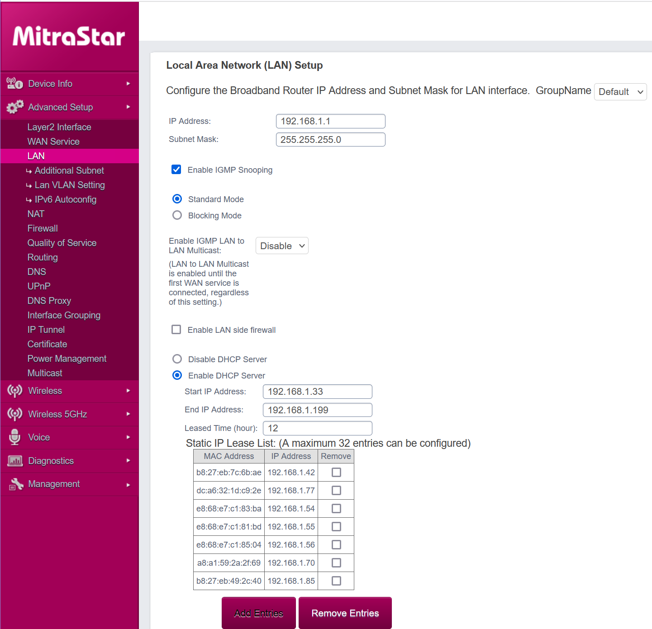Open Firewall menu item

click(x=43, y=228)
